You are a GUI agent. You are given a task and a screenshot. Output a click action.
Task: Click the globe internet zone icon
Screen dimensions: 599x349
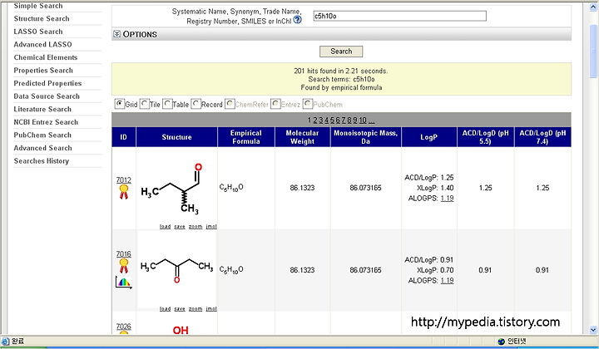click(x=501, y=341)
